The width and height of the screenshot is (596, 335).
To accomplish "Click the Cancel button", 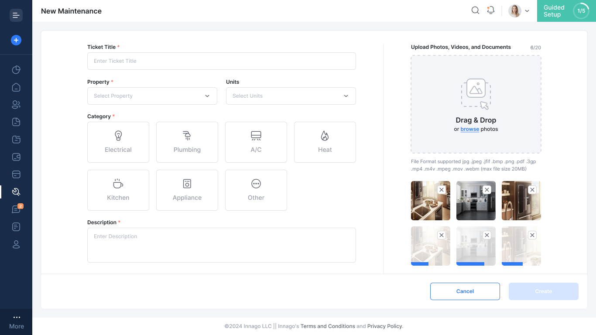I will pos(465,291).
